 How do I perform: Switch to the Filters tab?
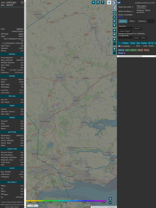[132, 21]
